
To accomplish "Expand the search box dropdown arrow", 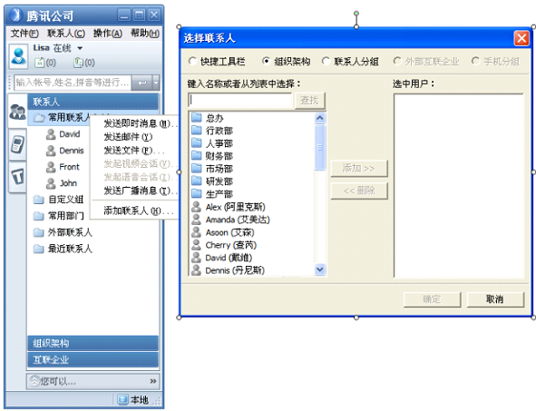I will (x=156, y=83).
